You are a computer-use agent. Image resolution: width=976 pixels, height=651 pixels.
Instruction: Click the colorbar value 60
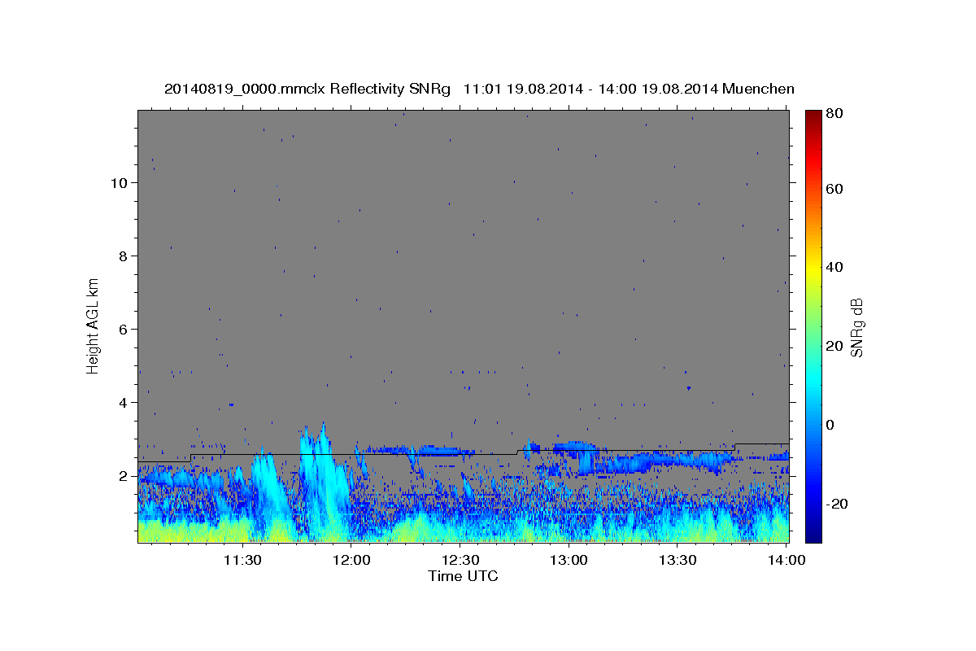(x=834, y=189)
